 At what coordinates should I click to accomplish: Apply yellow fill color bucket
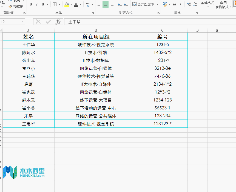click(x=67, y=4)
